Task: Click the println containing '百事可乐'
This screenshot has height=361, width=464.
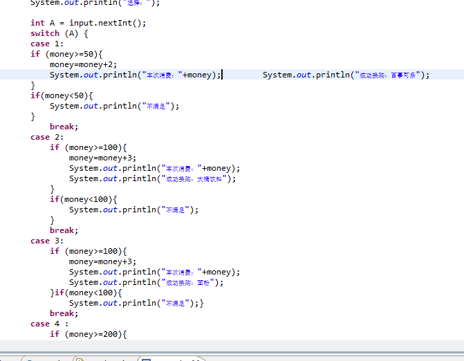Action: point(346,75)
